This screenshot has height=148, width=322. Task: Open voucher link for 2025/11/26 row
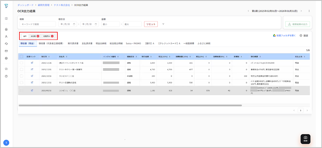32,63
